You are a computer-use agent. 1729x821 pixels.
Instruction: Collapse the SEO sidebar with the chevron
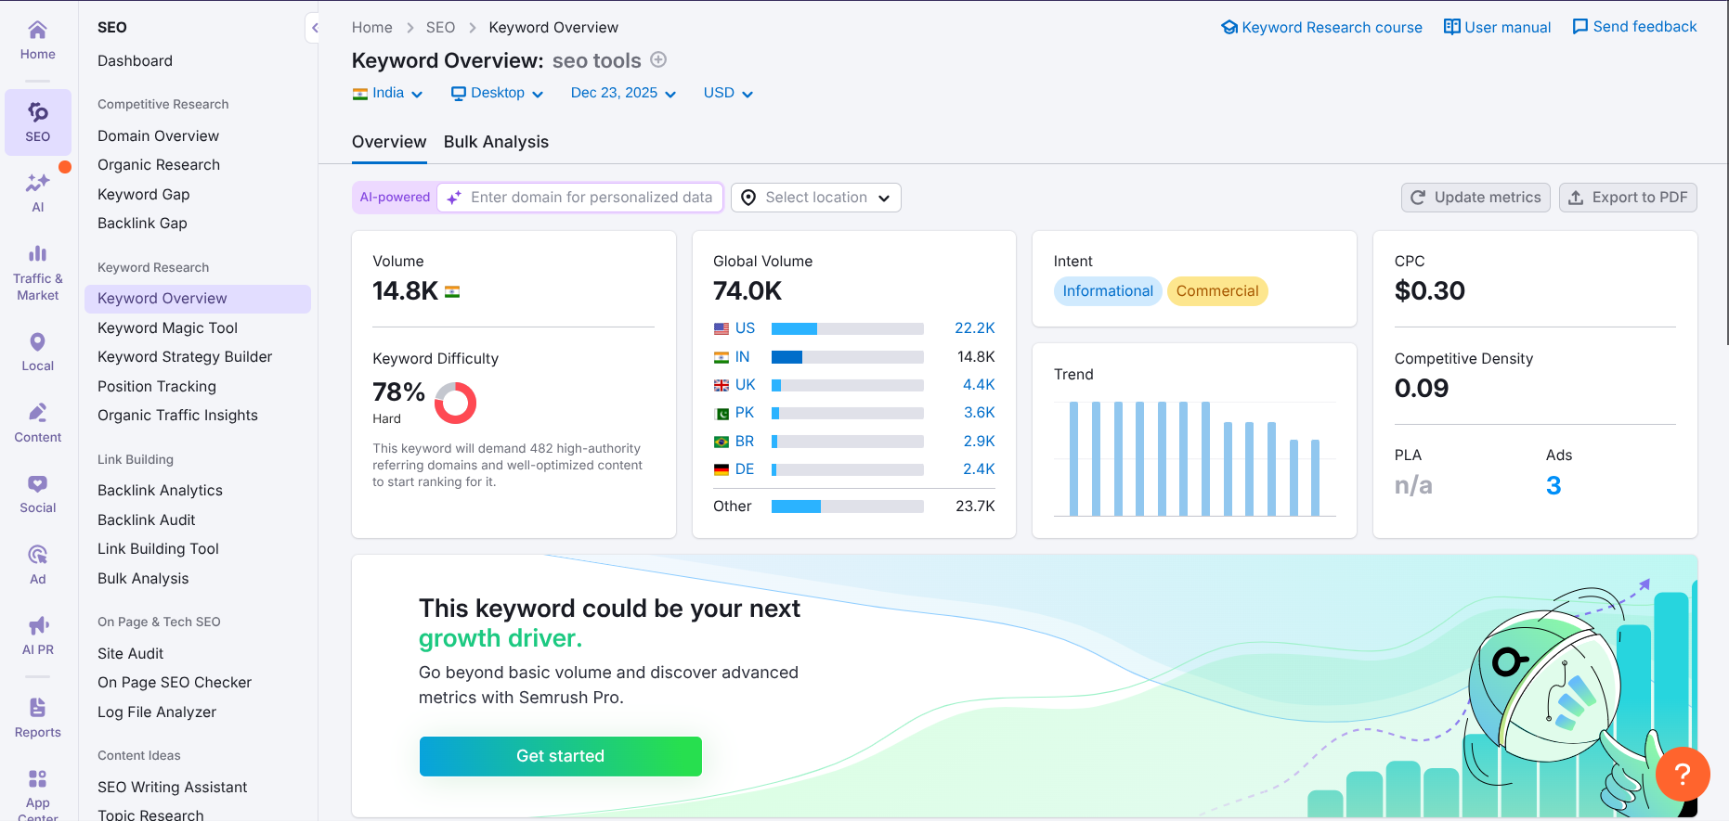(314, 28)
